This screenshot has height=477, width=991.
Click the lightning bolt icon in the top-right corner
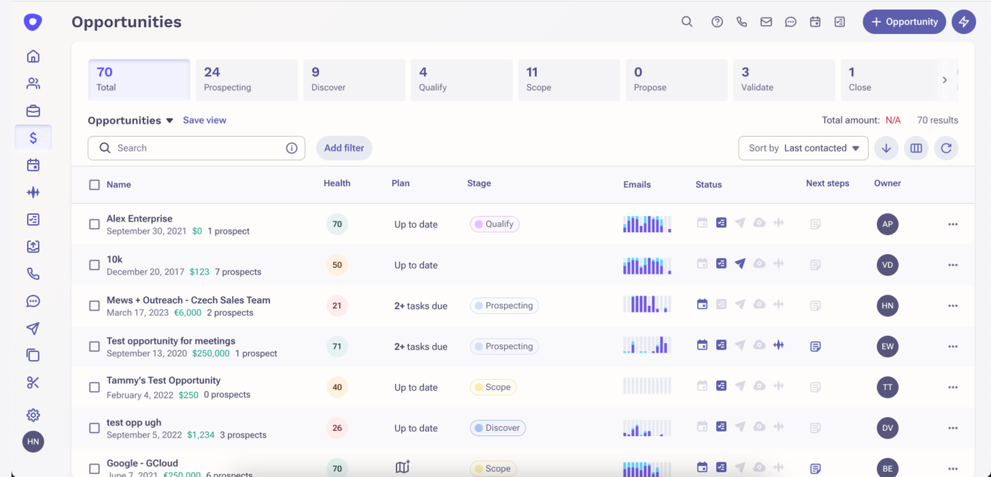tap(964, 22)
